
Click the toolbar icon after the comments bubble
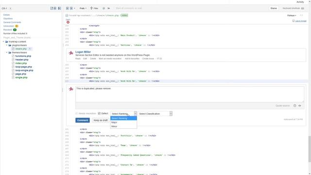click(x=108, y=8)
